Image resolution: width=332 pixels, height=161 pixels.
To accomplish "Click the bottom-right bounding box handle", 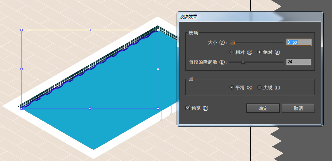I will [158, 108].
